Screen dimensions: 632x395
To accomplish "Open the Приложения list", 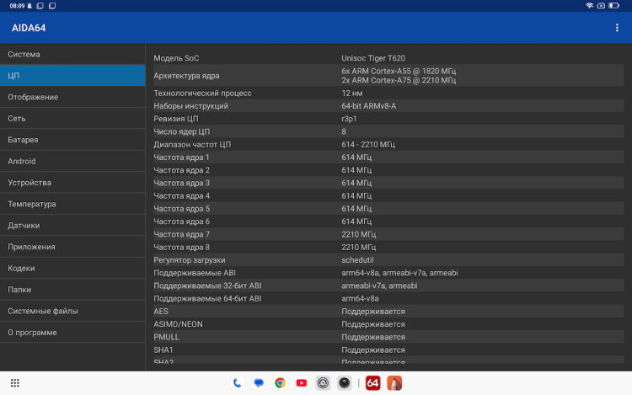I will (x=72, y=247).
